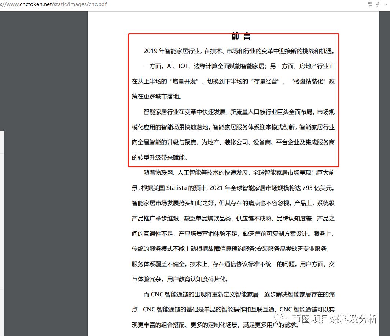Click the line starting "服务体系覆盖不健全"

click(x=233, y=264)
